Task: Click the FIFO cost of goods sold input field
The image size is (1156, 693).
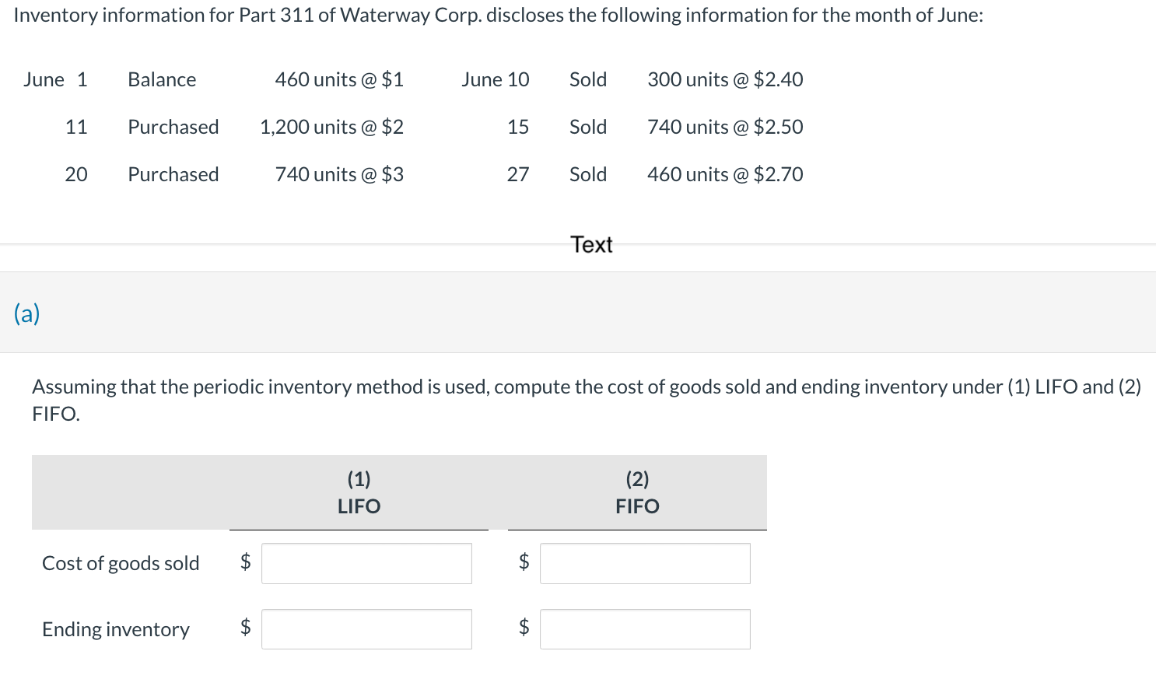Action: (644, 563)
